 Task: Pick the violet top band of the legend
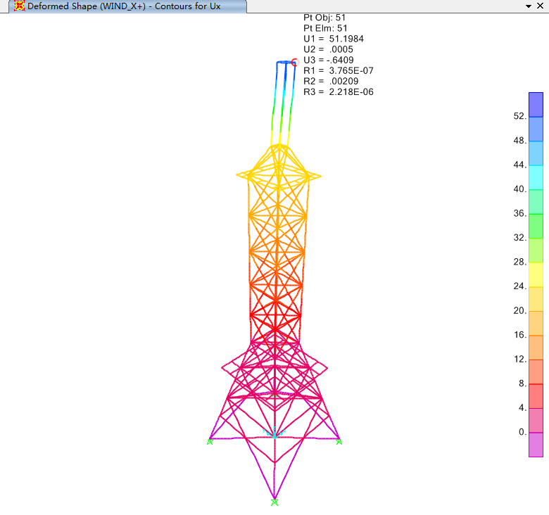536,104
